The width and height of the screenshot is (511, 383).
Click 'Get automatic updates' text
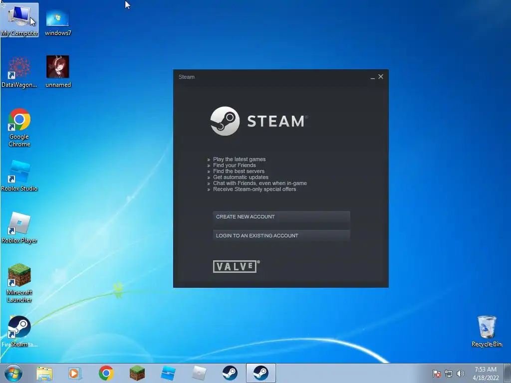coord(241,177)
